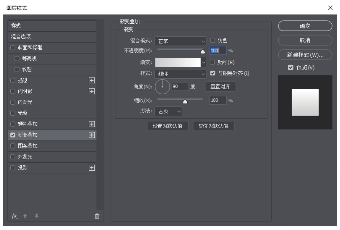Screen dimensions: 340x230
Task: Open 样式 dropdown showing 线性
Action: [x=181, y=74]
